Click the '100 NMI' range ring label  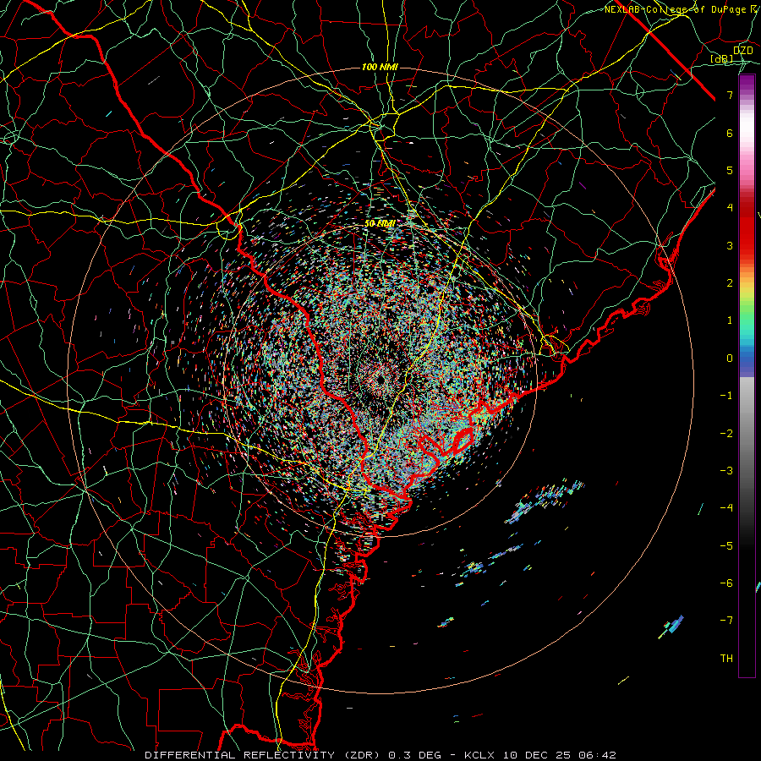380,67
